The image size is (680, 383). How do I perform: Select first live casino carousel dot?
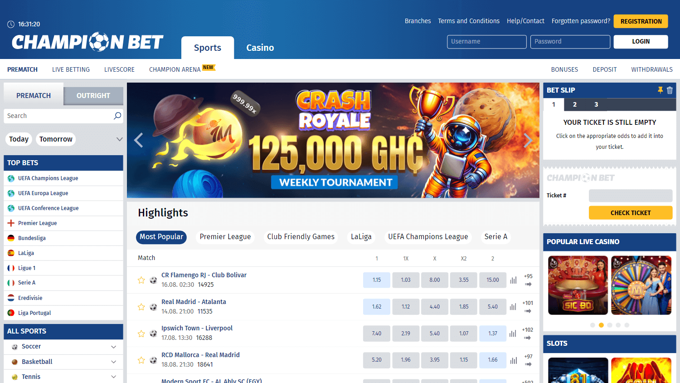593,325
